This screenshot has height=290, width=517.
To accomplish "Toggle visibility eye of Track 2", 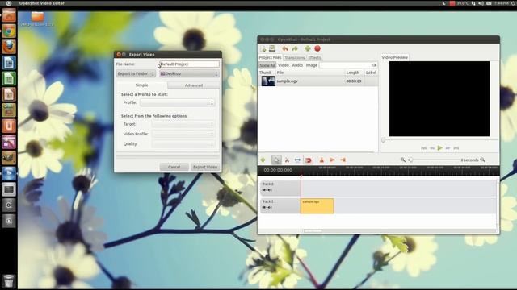I will [264, 190].
